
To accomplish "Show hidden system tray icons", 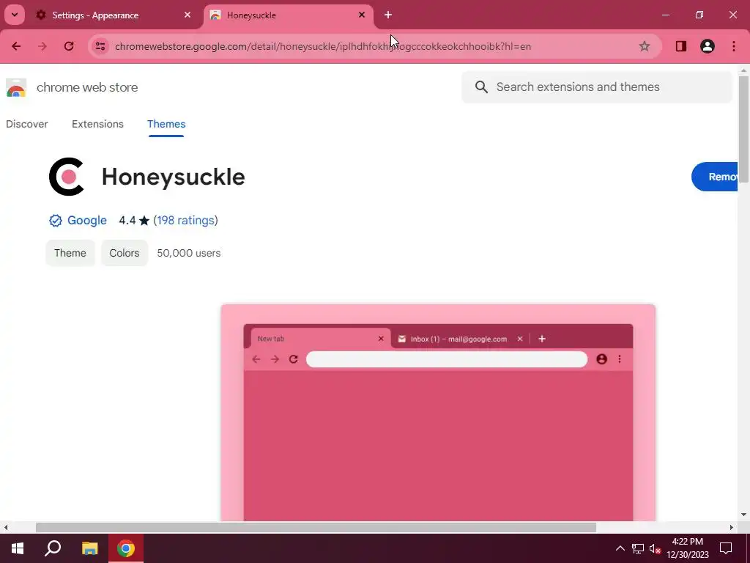I will pyautogui.click(x=620, y=548).
